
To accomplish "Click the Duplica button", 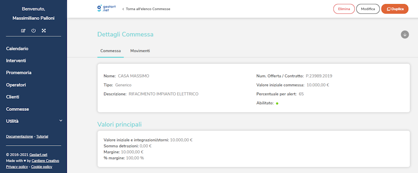I will click(x=395, y=9).
